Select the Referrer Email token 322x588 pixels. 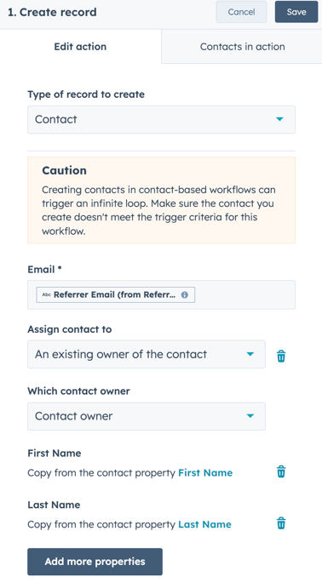click(x=116, y=294)
